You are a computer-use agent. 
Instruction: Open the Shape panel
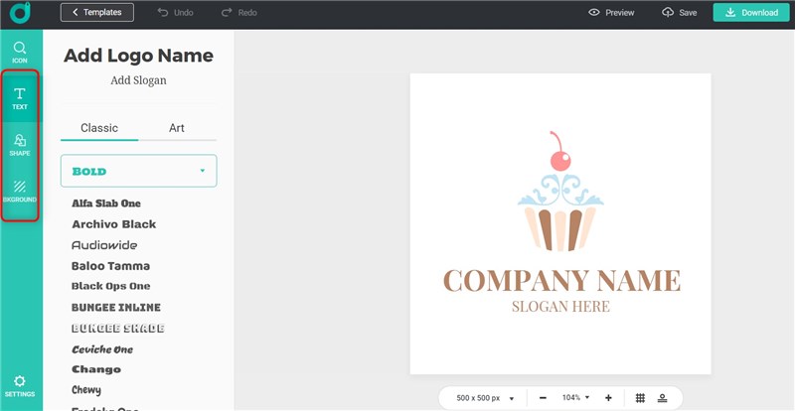point(19,144)
